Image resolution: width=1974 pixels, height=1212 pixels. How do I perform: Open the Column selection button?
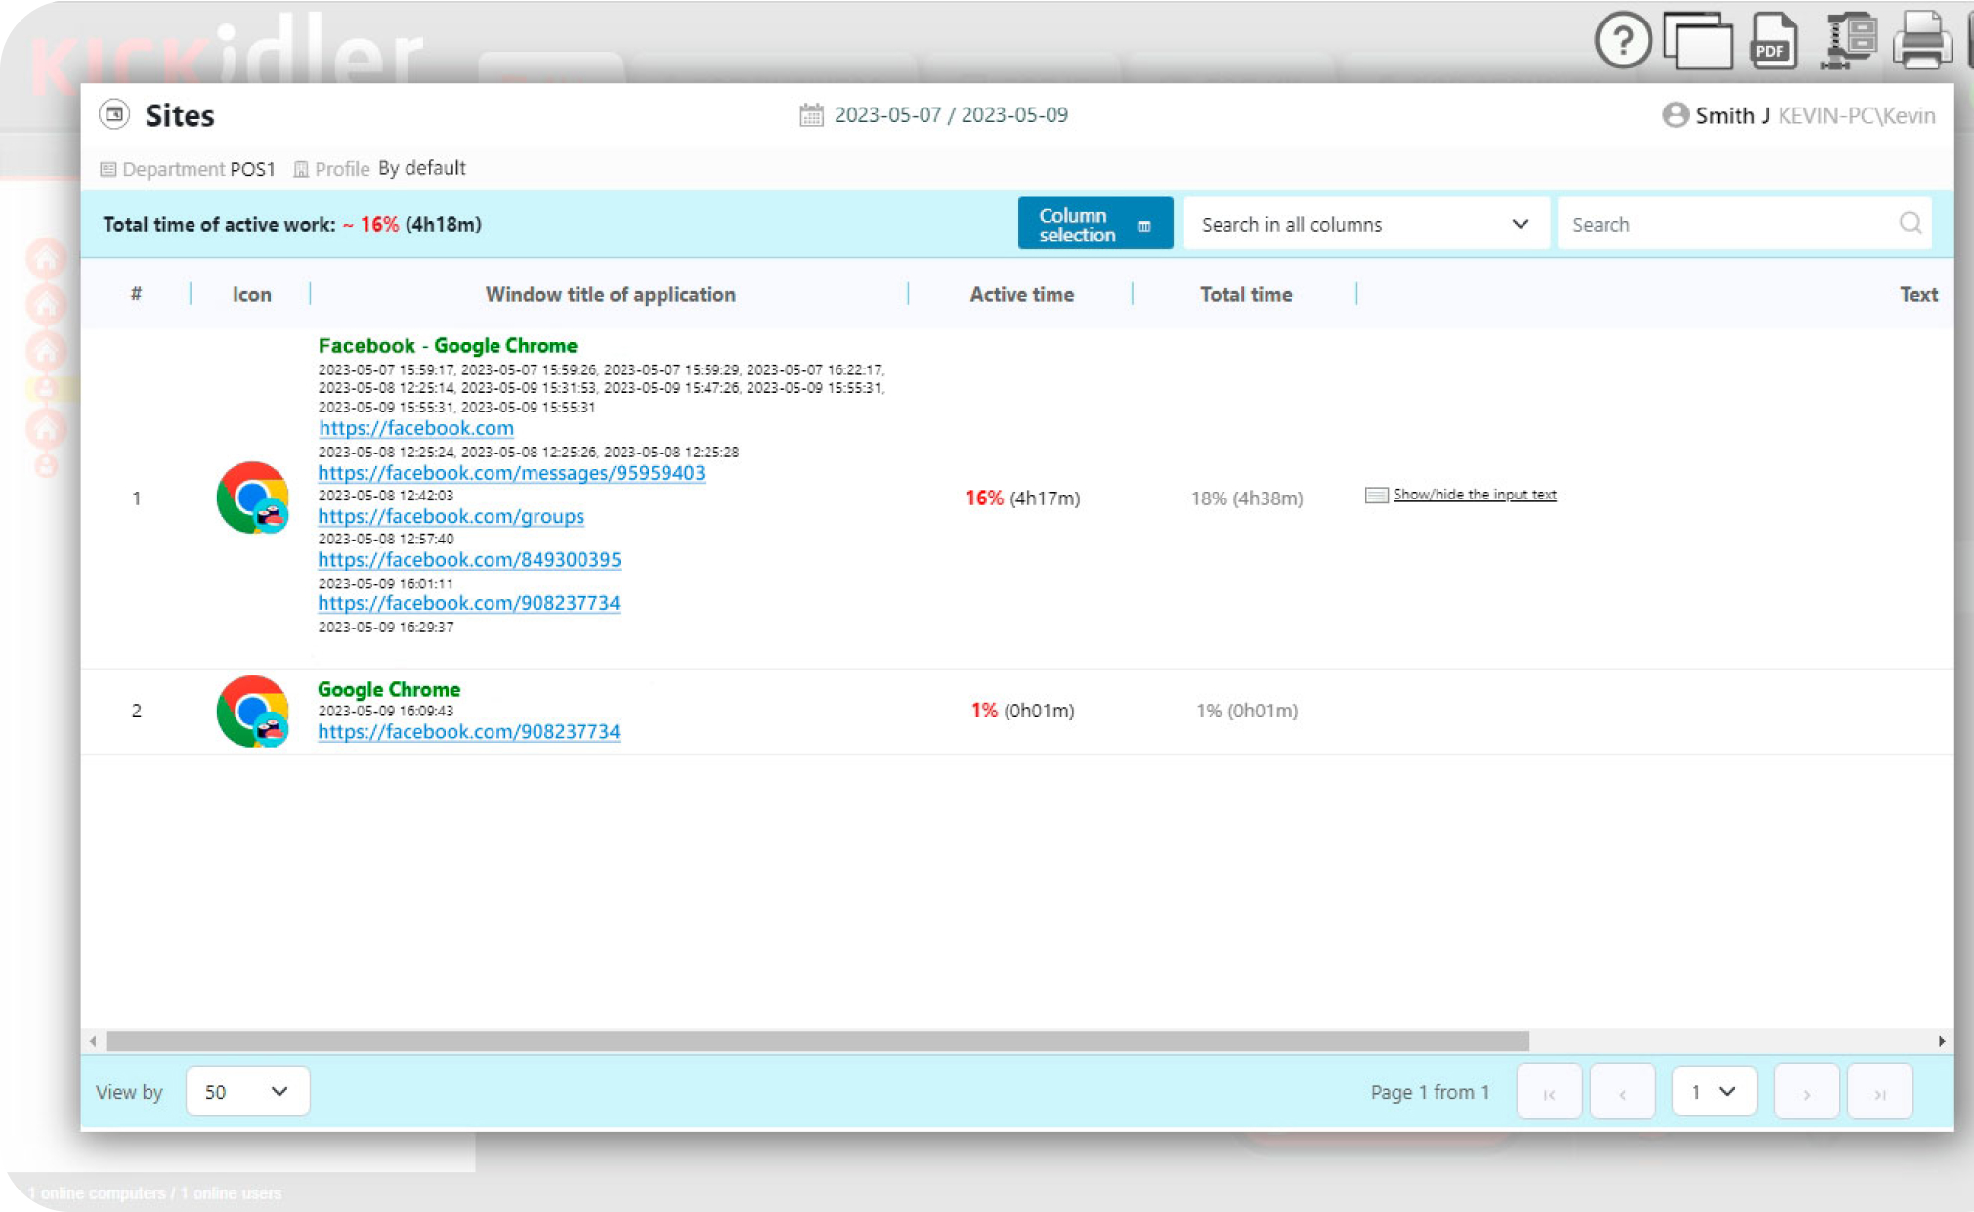tap(1094, 224)
